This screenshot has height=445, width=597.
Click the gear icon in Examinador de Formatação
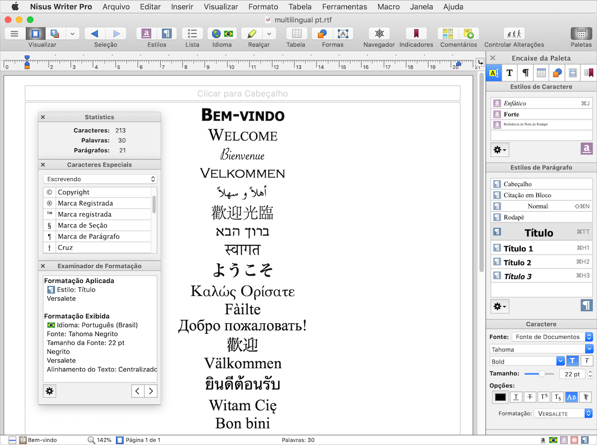[x=50, y=391]
